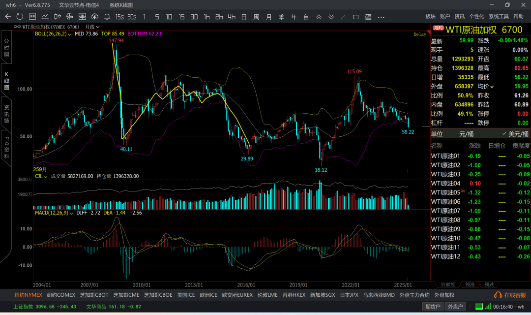
Task: Select the 伦敦LME exchange tab
Action: click(x=267, y=295)
